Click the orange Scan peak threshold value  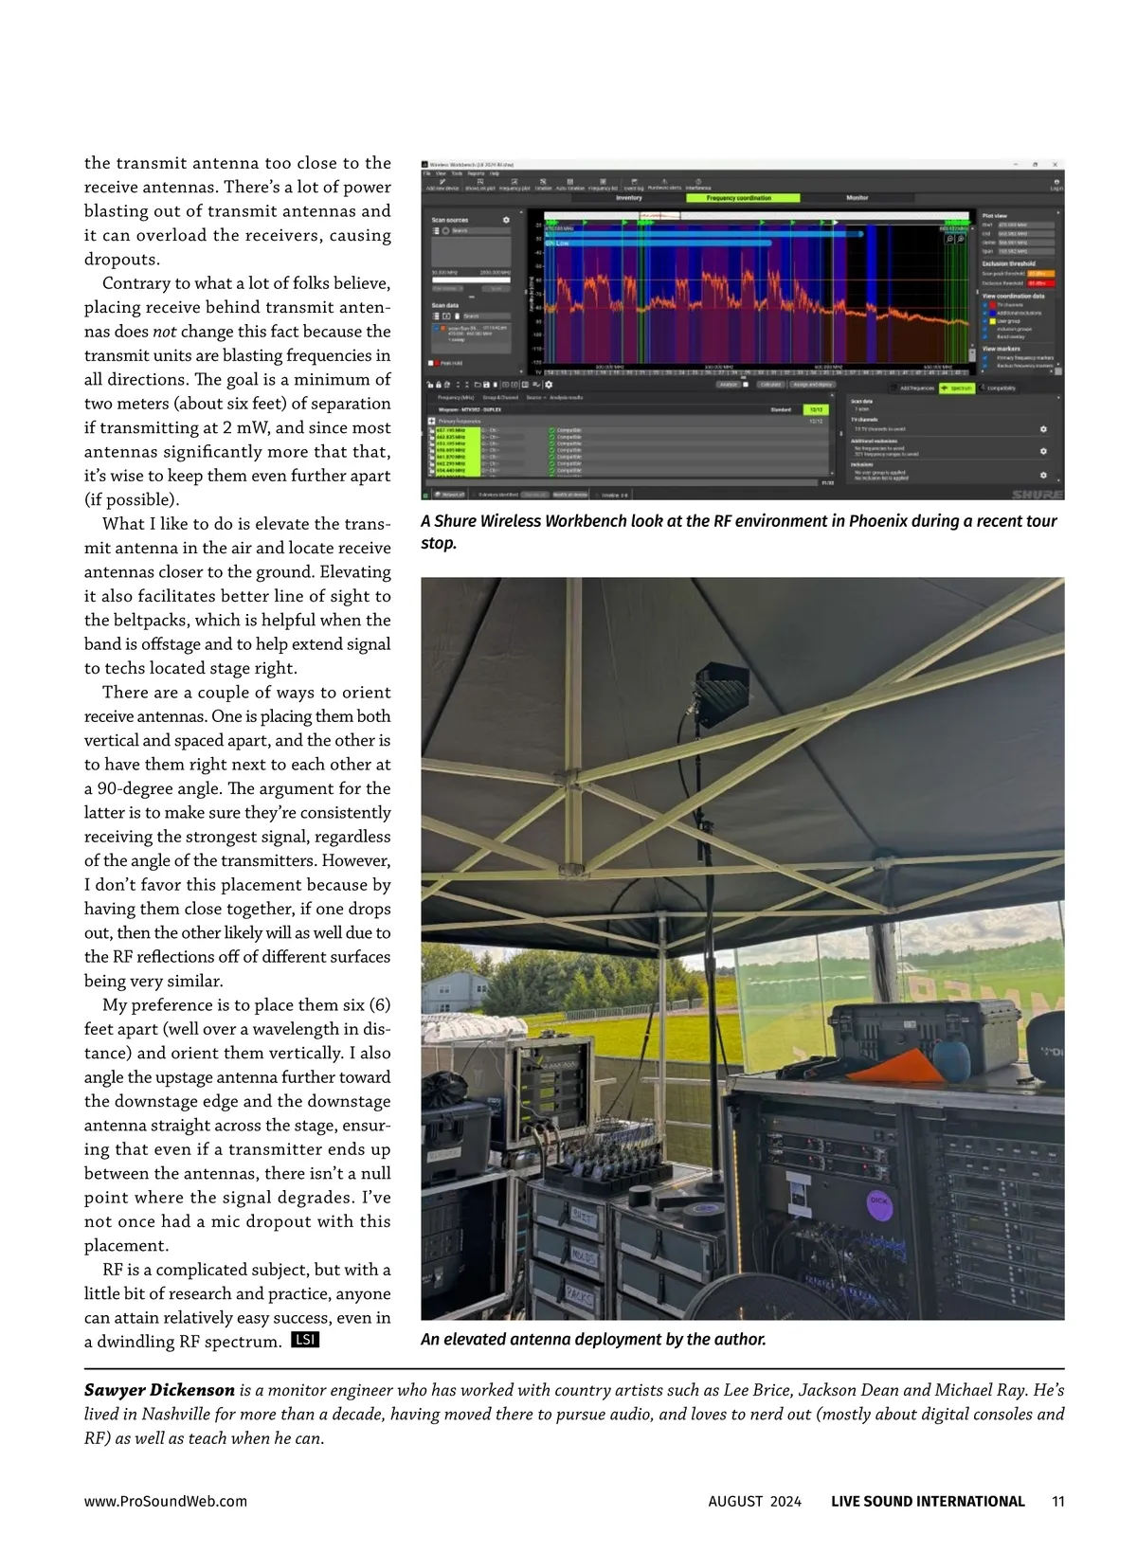(x=1039, y=274)
